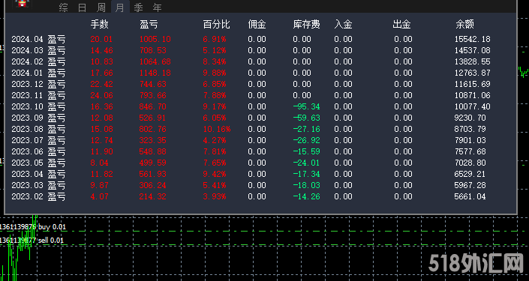The height and width of the screenshot is (281, 529).
Task: Switch to the 年 yearly tab
Action: [x=158, y=7]
